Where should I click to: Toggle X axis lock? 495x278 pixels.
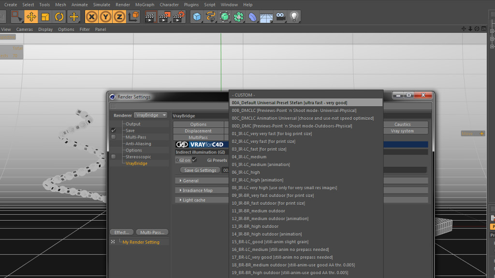pyautogui.click(x=91, y=17)
